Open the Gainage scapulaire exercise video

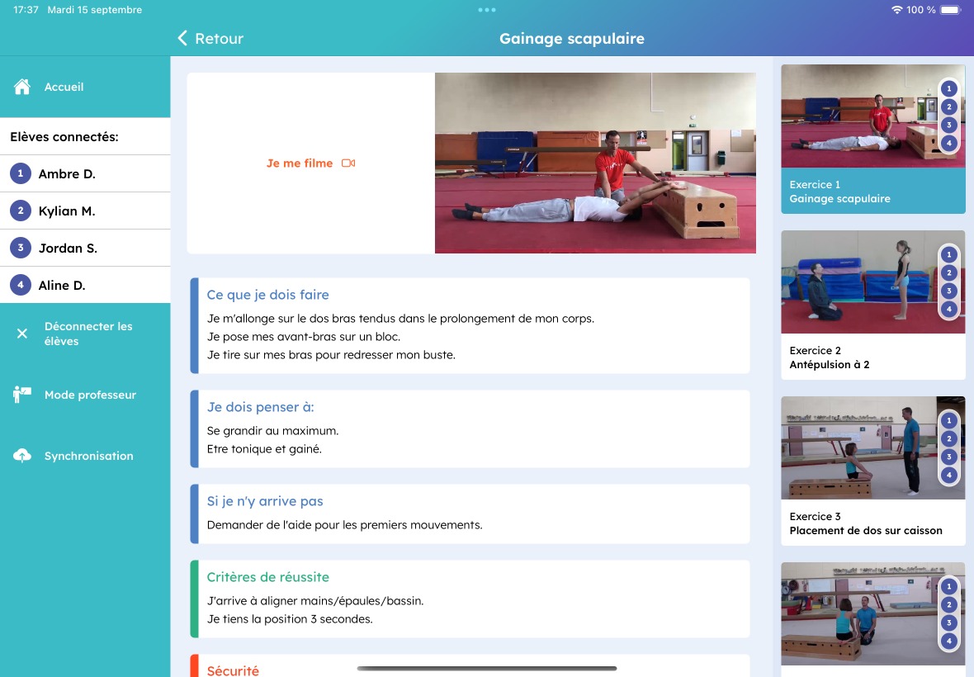pyautogui.click(x=595, y=163)
